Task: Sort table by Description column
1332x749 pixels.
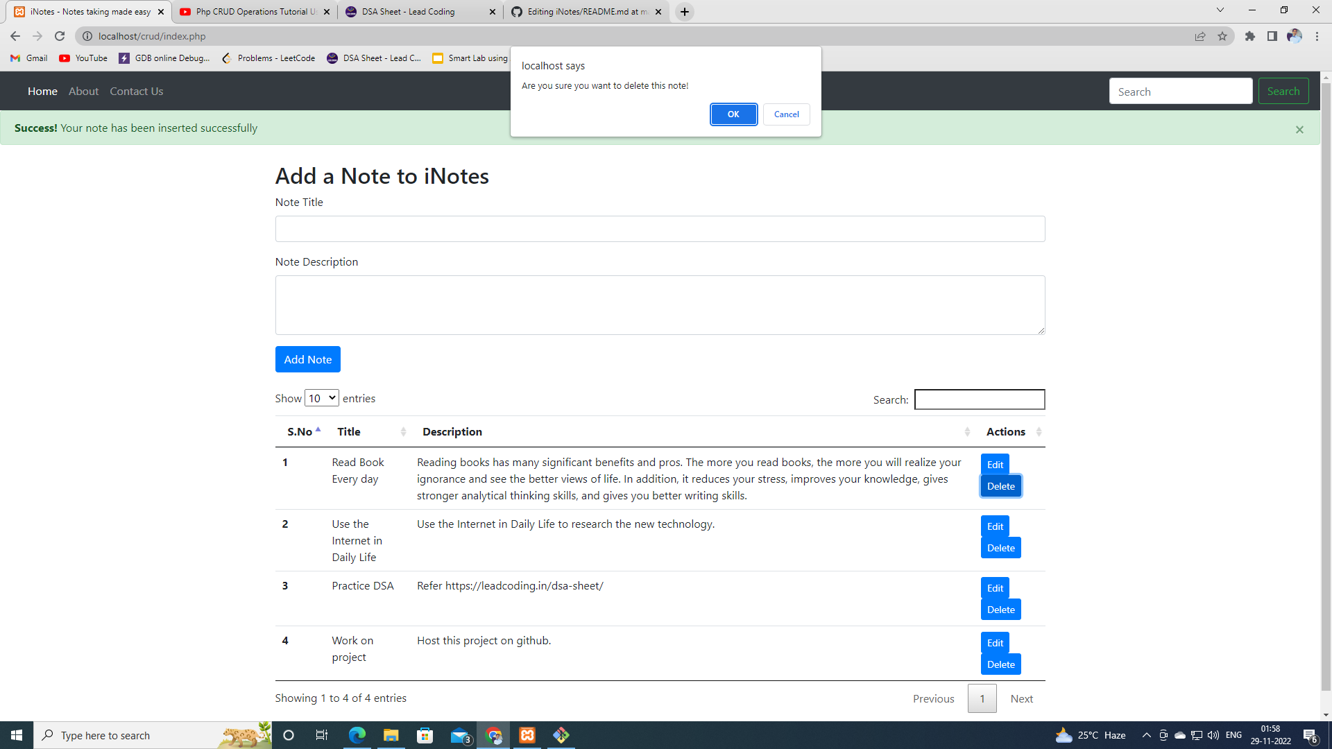Action: 693,431
